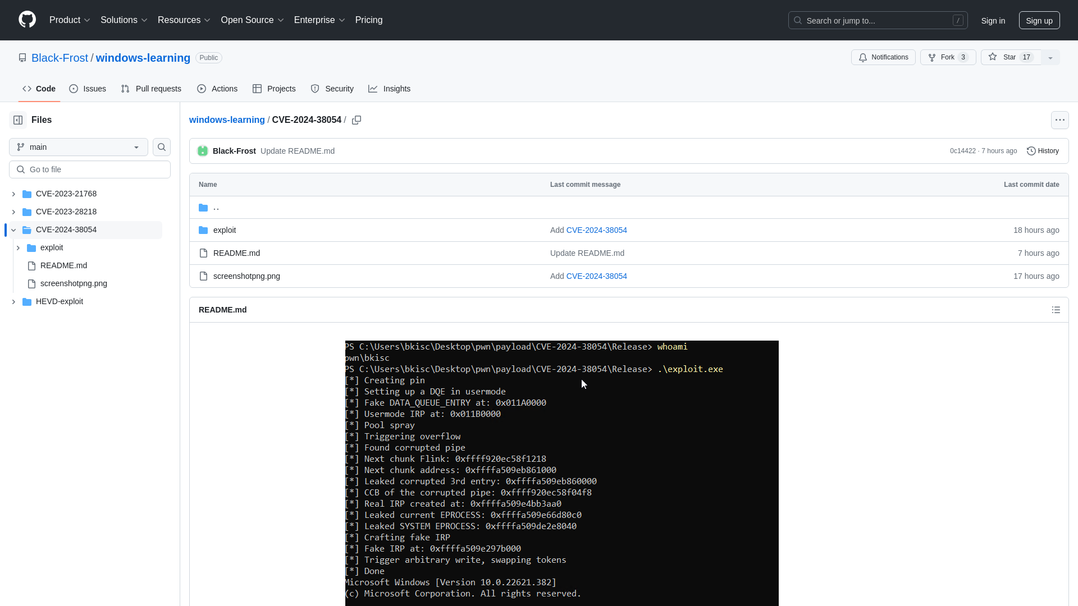
Task: Click the fork icon on Fork button
Action: pos(932,57)
